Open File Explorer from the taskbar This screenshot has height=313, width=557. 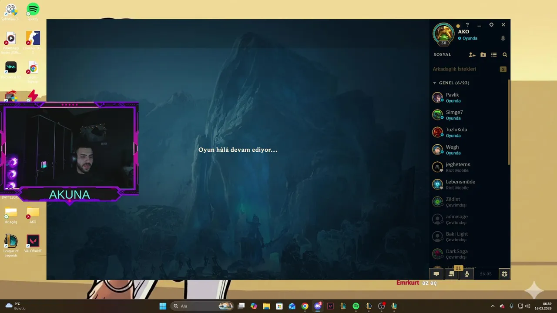(x=266, y=306)
